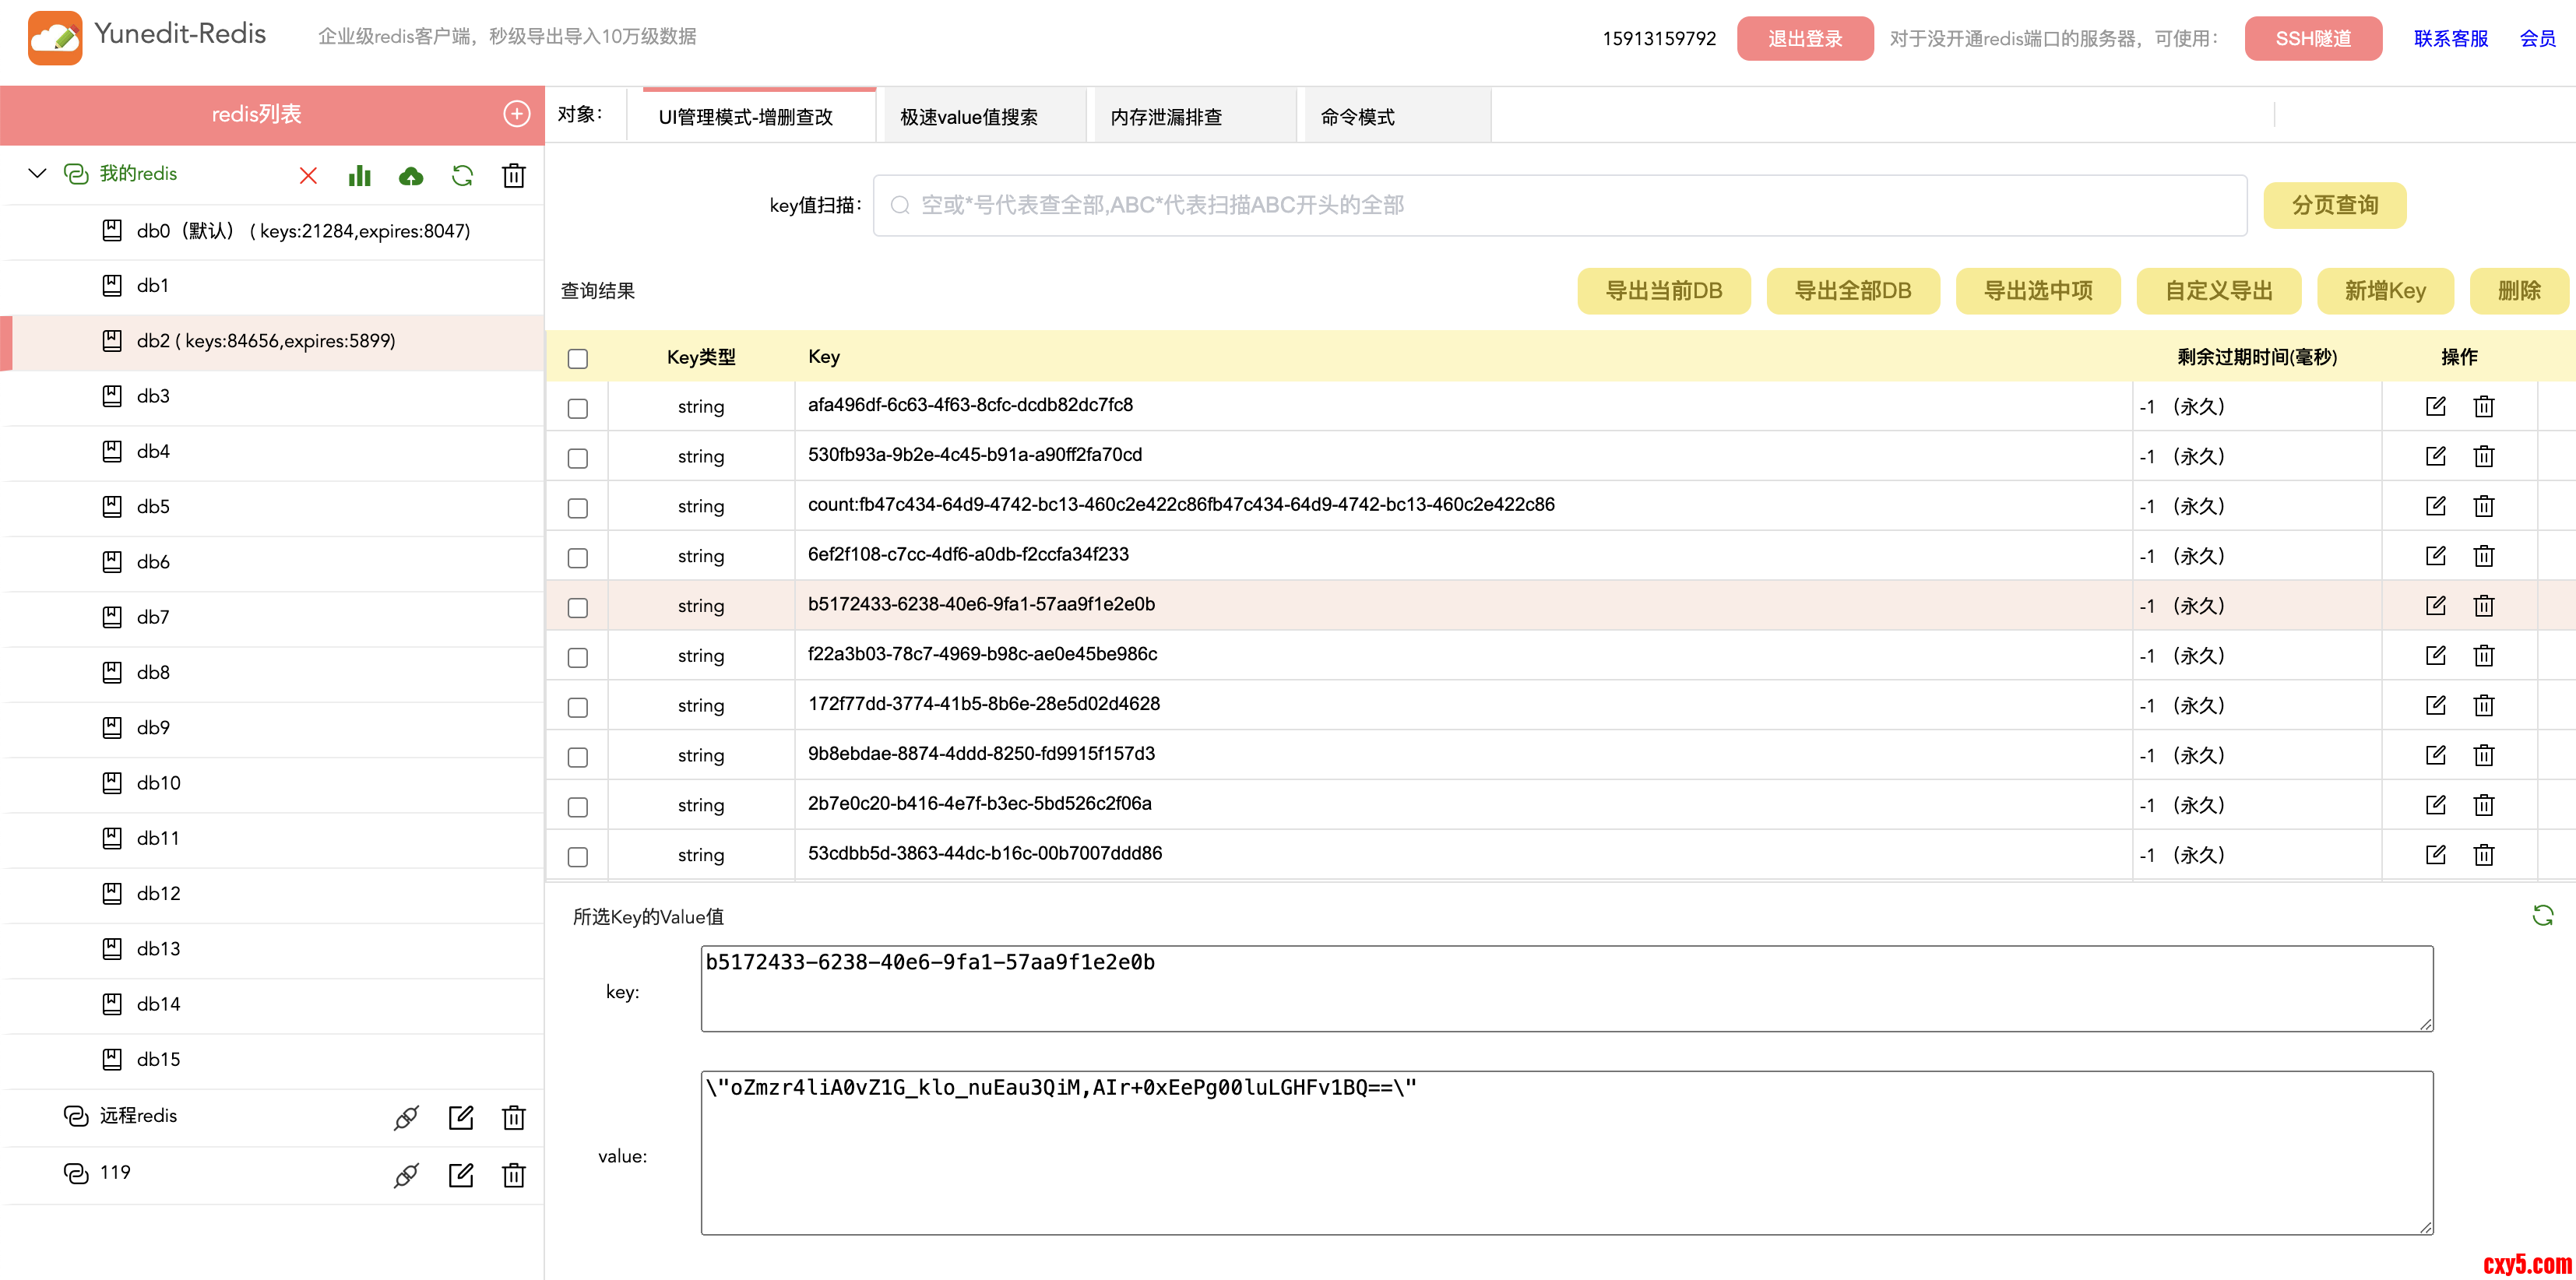
Task: Toggle the select-all checkbox in table header
Action: tap(578, 358)
